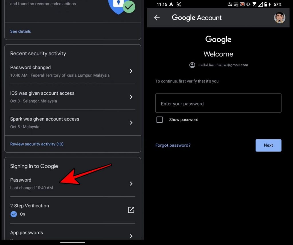This screenshot has height=245, width=293.
Task: Tap the home gesture bar at the bottom
Action: (x=73, y=243)
